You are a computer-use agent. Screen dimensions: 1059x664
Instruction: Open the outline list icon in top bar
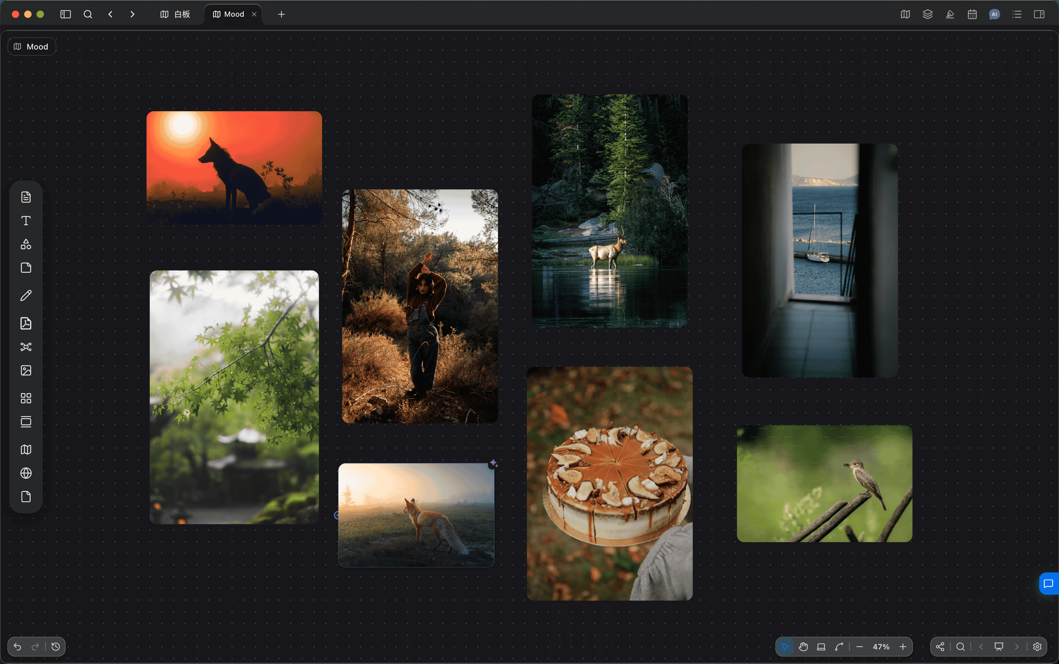pyautogui.click(x=1016, y=14)
